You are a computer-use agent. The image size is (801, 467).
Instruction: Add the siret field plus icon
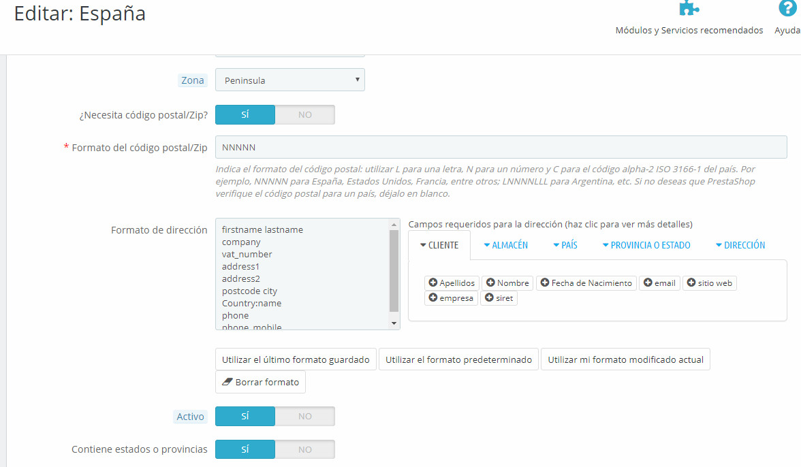pyautogui.click(x=489, y=297)
